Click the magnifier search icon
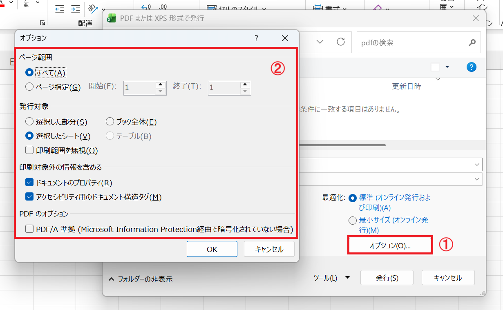The height and width of the screenshot is (310, 503). (472, 42)
